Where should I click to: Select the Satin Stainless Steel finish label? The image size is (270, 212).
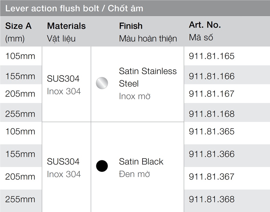tap(148, 77)
